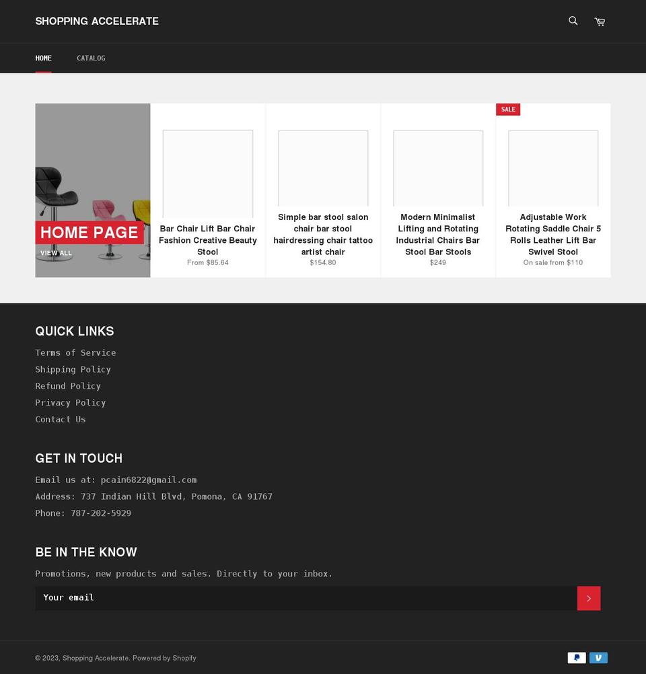Click the 737 Indian Hill Blvd address
Screen dimensions: 646x674
[x=176, y=496]
